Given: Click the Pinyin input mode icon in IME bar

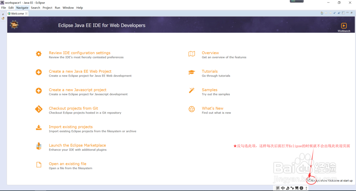Looking at the screenshot, I should click(x=278, y=188).
